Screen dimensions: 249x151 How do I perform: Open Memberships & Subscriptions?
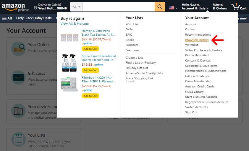tap(206, 71)
